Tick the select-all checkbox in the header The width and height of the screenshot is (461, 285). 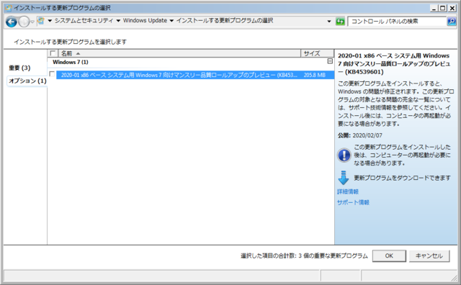[x=53, y=53]
